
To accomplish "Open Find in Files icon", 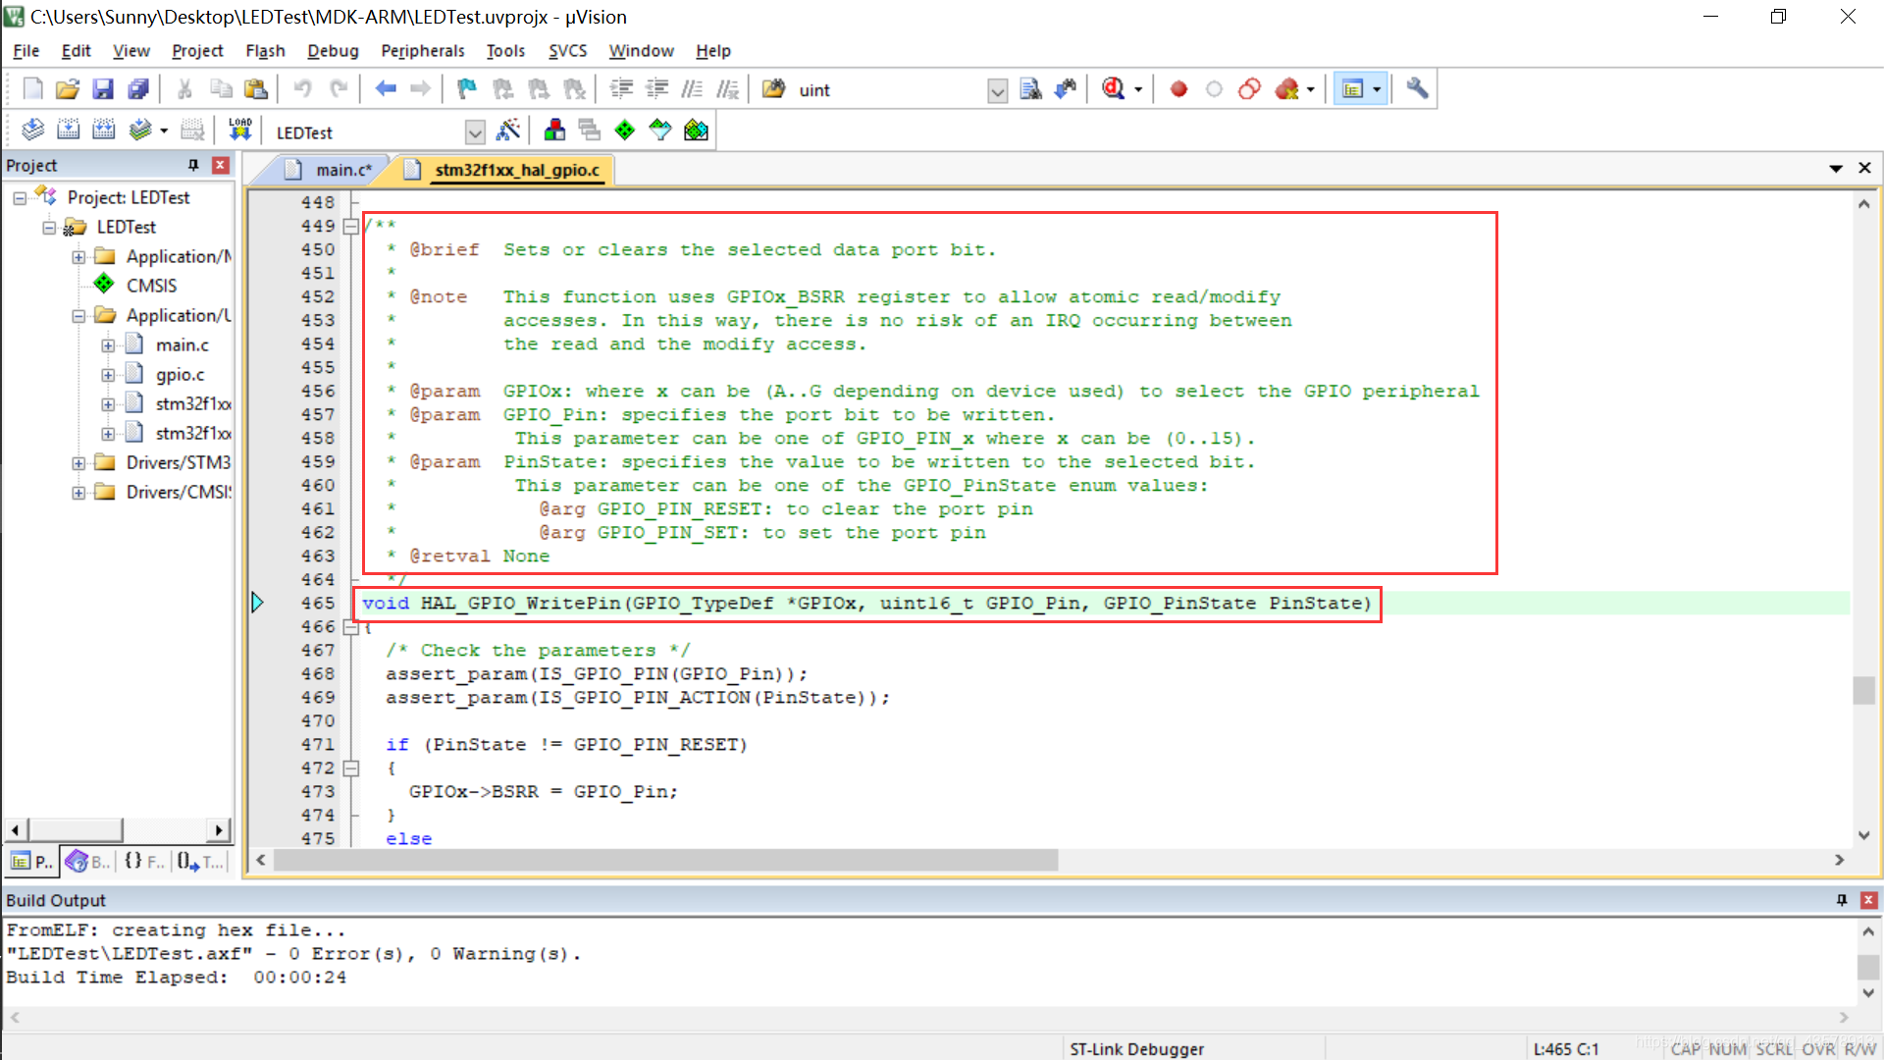I will click(x=774, y=89).
